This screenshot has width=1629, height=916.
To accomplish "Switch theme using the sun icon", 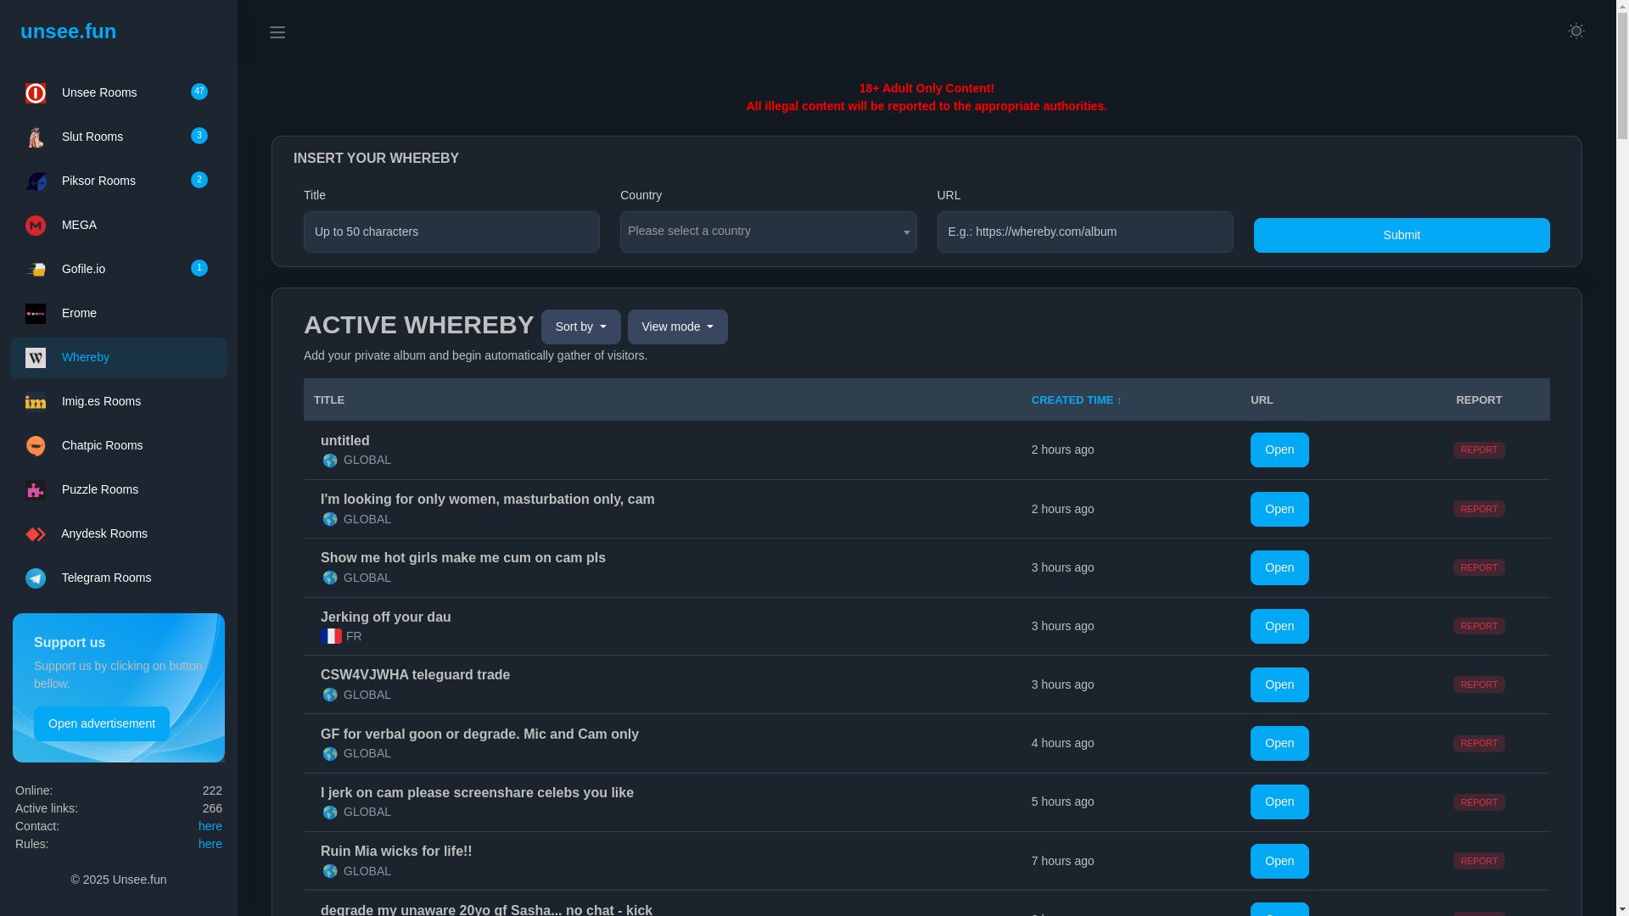I will pos(1576,31).
